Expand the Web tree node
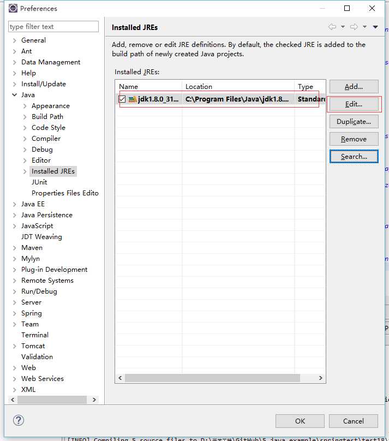This screenshot has height=441, width=389. 15,368
